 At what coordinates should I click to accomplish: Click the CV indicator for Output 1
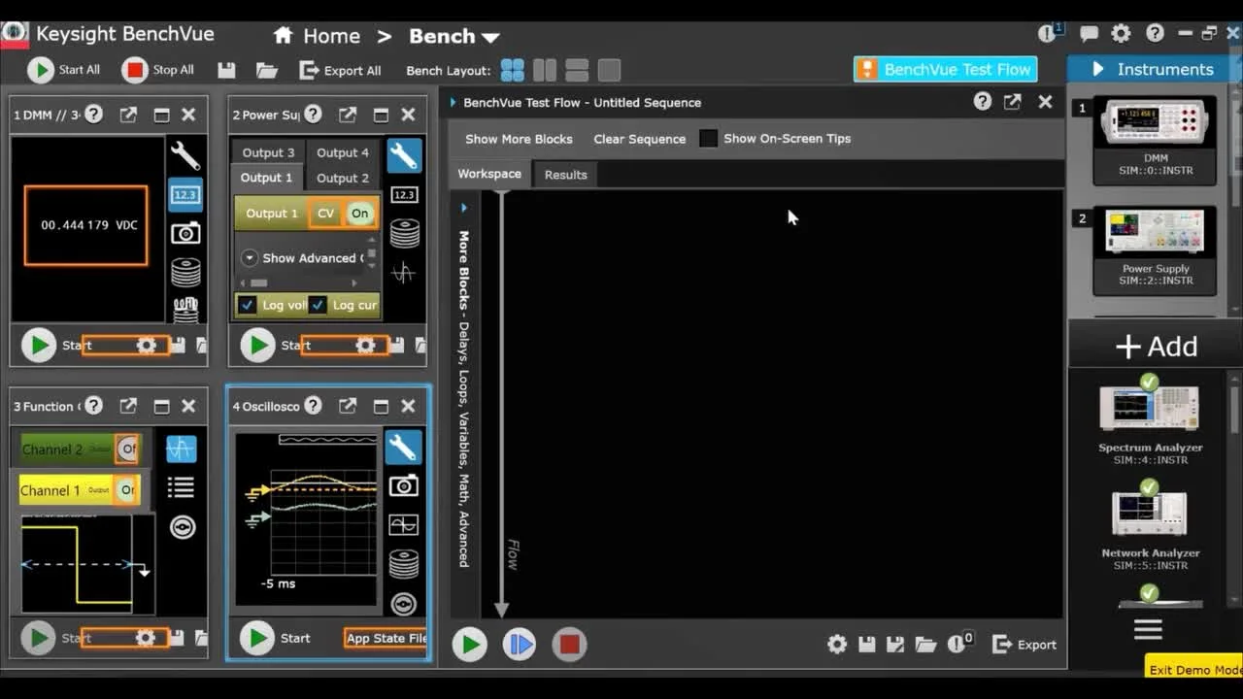pos(325,214)
